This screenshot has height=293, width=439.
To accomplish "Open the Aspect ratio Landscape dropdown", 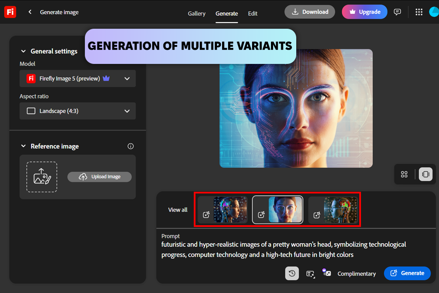I will (78, 111).
